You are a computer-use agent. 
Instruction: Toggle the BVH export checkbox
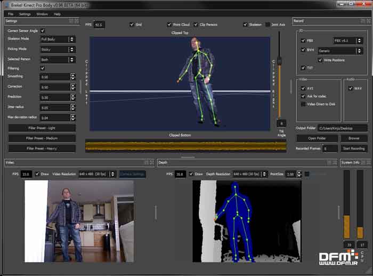(x=303, y=50)
